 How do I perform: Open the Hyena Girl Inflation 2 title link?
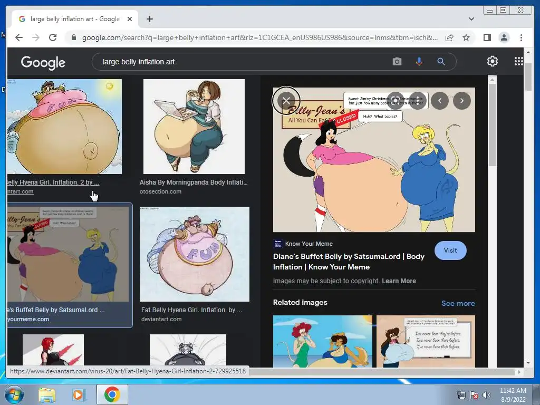point(53,182)
